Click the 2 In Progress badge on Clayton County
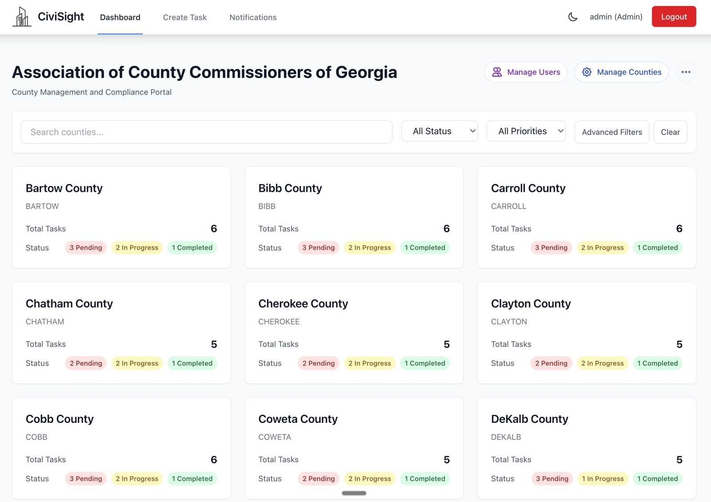Viewport: 711px width, 502px height. point(602,363)
